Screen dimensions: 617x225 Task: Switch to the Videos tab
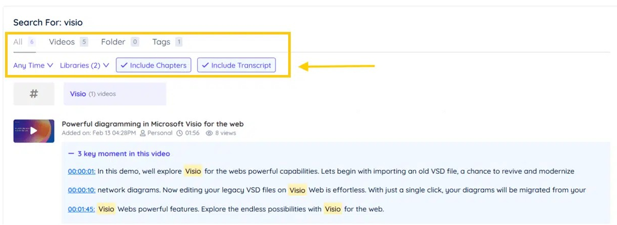tap(62, 42)
